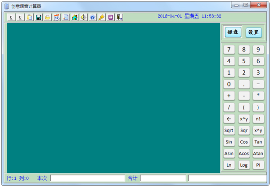Tap the plus key

click(229, 96)
